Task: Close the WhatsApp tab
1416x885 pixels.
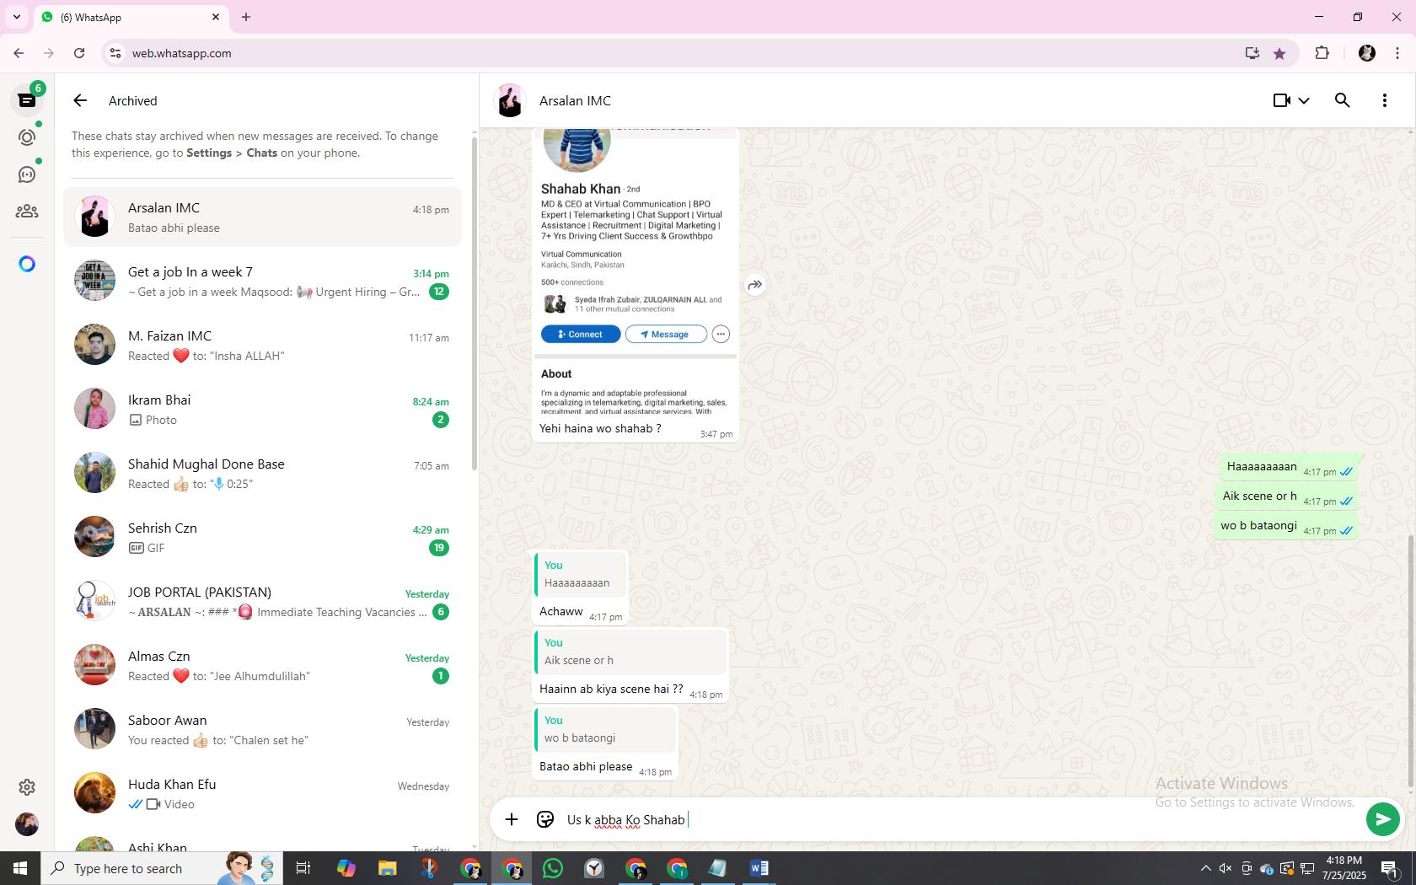Action: pos(216,17)
